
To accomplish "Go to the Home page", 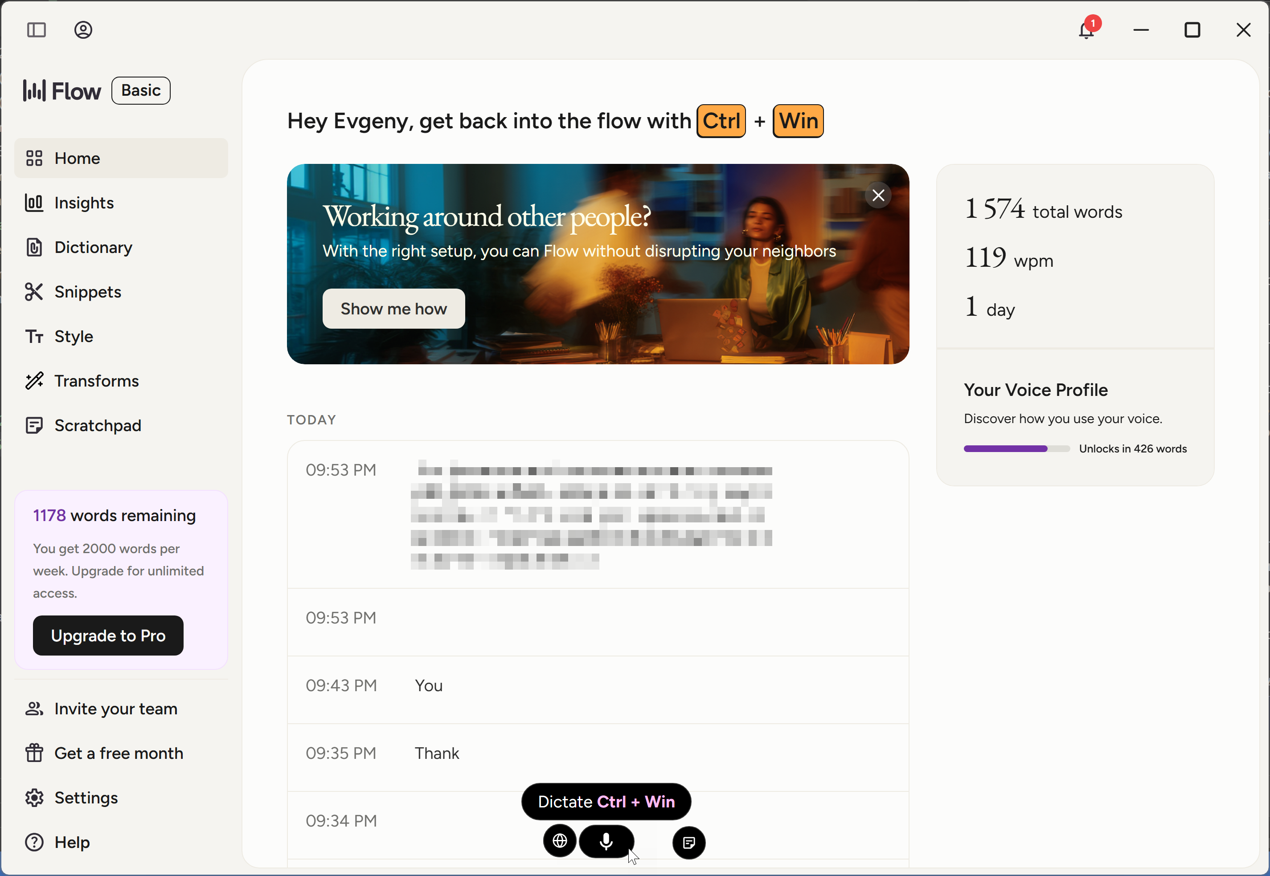I will (x=121, y=158).
